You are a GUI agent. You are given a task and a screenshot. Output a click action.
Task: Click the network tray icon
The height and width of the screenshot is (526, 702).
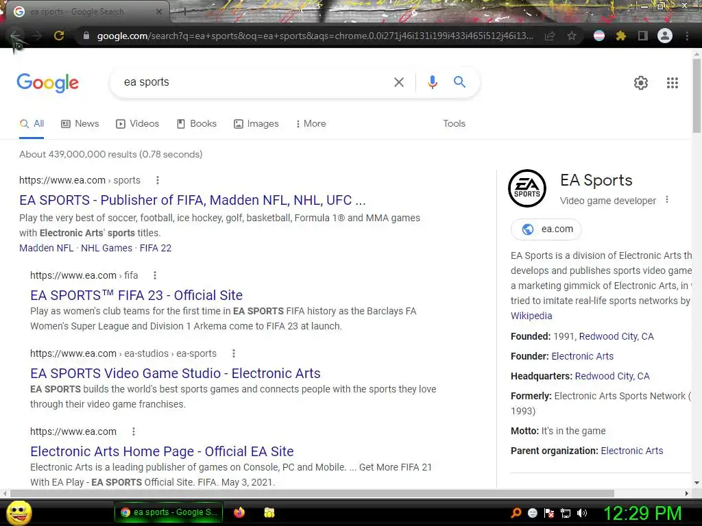tap(566, 513)
